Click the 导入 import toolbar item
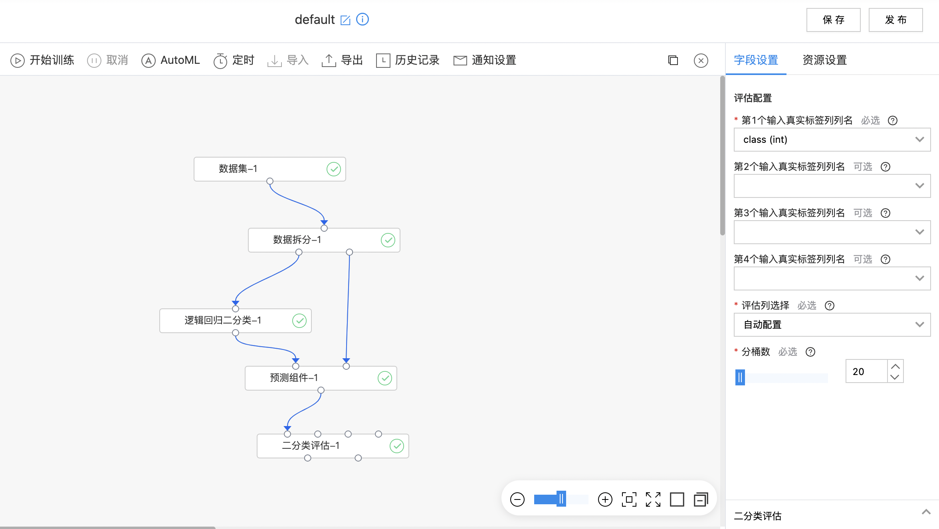The image size is (939, 529). [288, 60]
